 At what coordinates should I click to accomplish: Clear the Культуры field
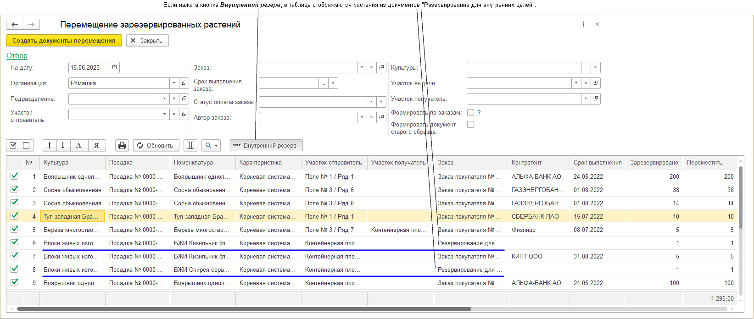point(596,67)
